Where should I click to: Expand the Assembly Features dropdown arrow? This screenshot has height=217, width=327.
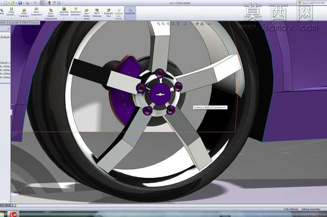[x=64, y=19]
